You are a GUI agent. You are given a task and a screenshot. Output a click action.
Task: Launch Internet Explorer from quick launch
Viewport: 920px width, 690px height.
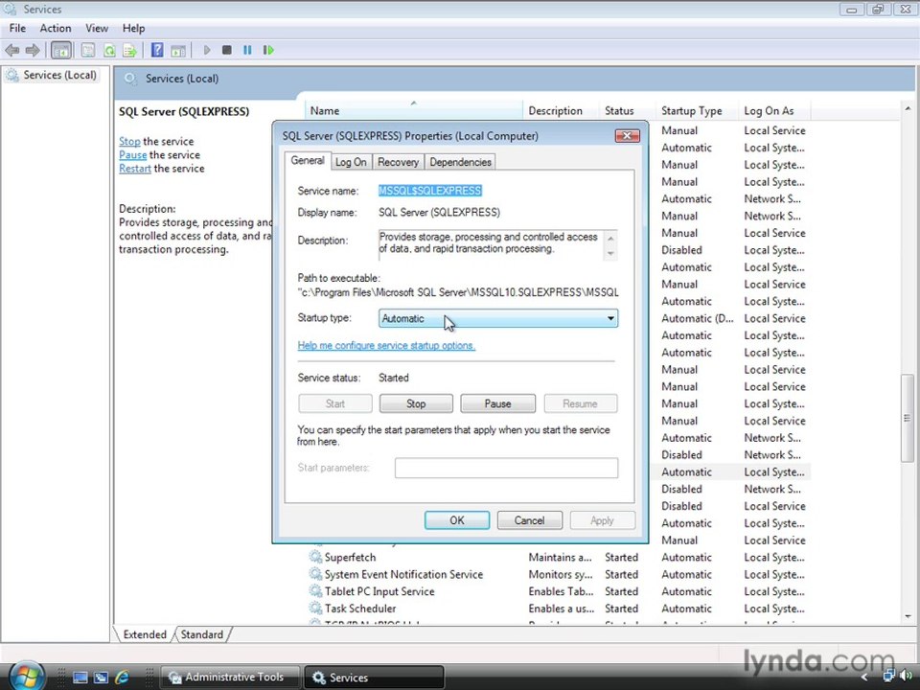tap(122, 678)
